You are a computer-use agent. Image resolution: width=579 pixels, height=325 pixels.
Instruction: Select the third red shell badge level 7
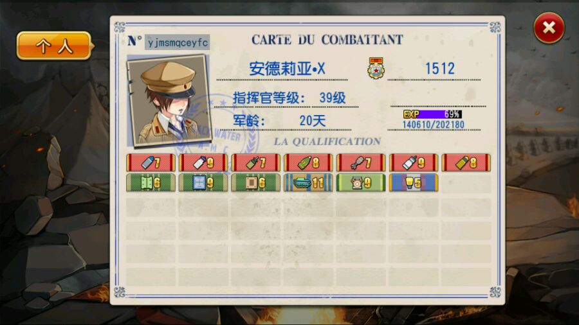pyautogui.click(x=255, y=162)
